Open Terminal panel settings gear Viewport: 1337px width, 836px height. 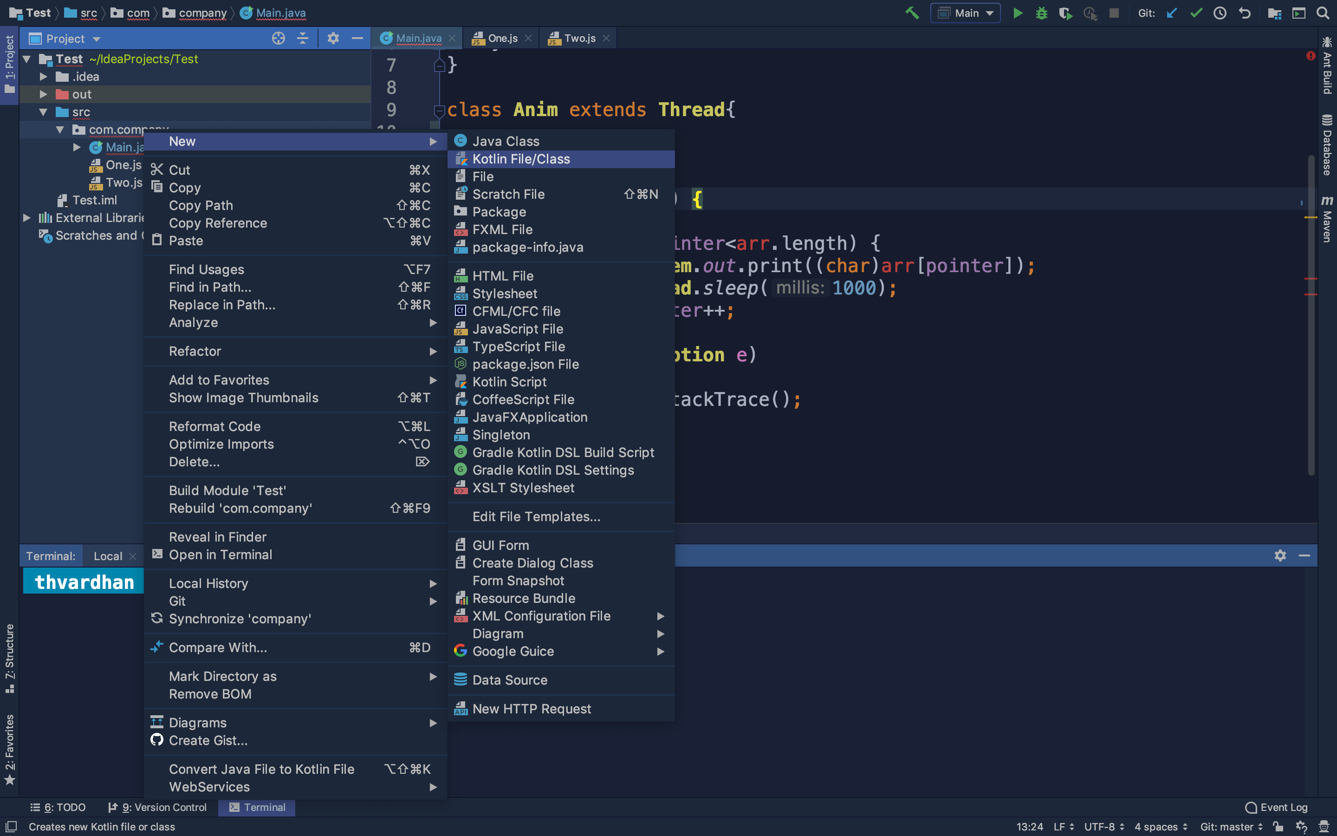click(x=1280, y=555)
